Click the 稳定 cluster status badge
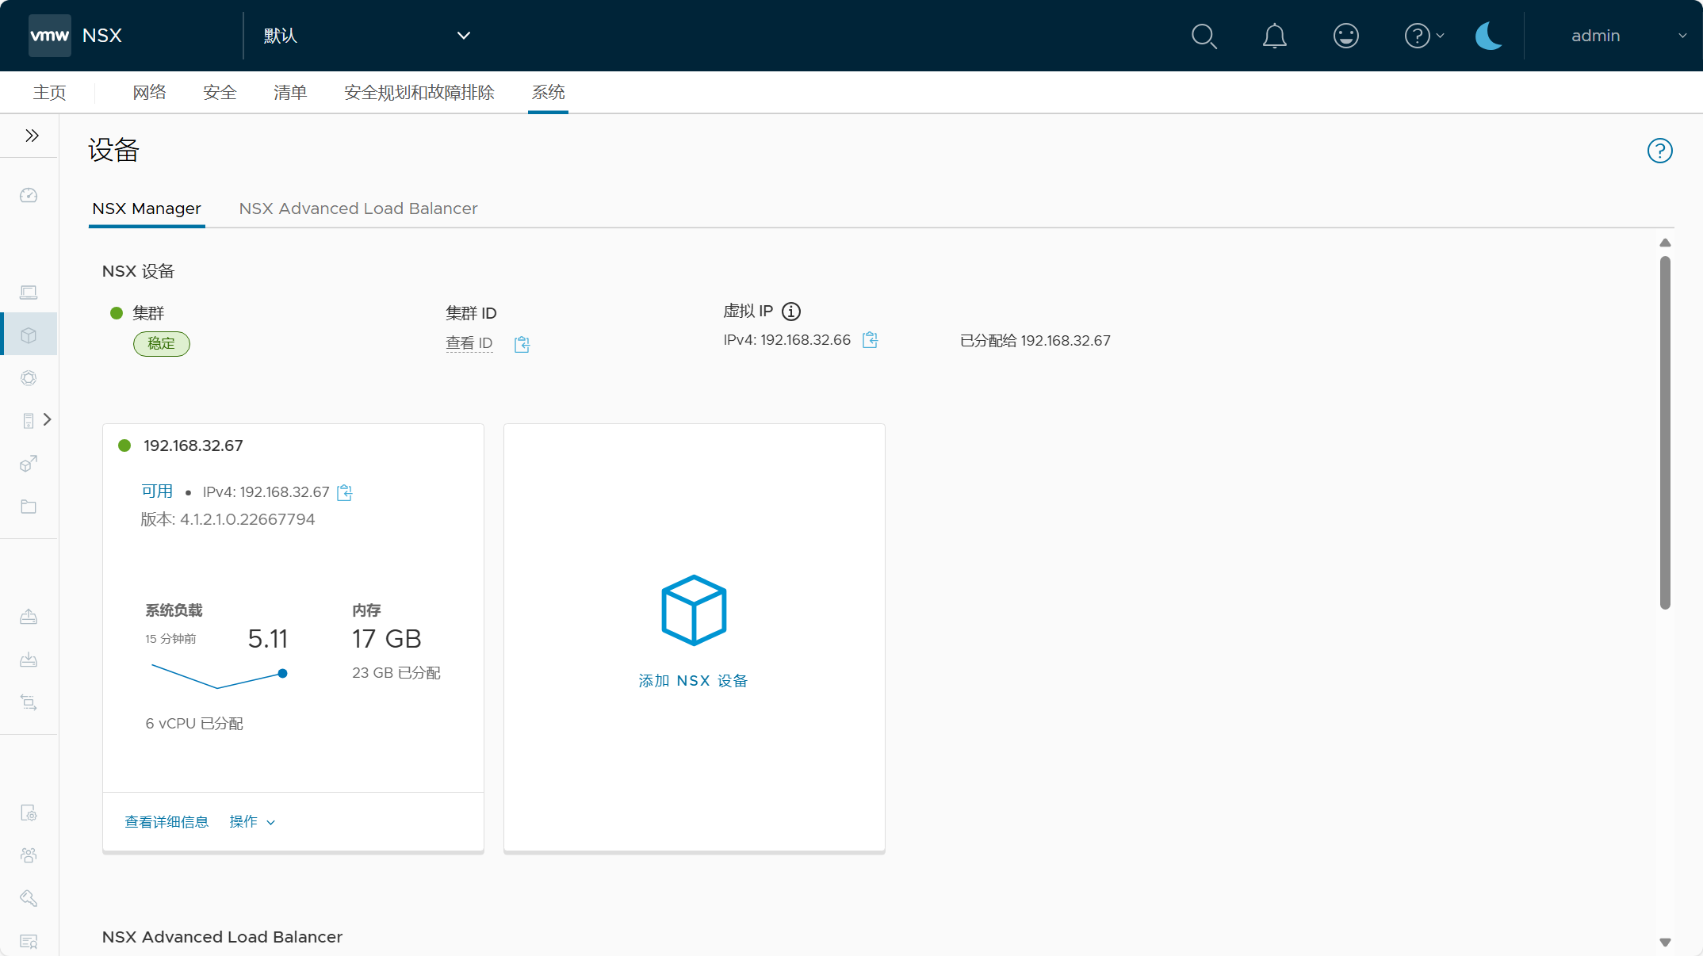 coord(162,344)
